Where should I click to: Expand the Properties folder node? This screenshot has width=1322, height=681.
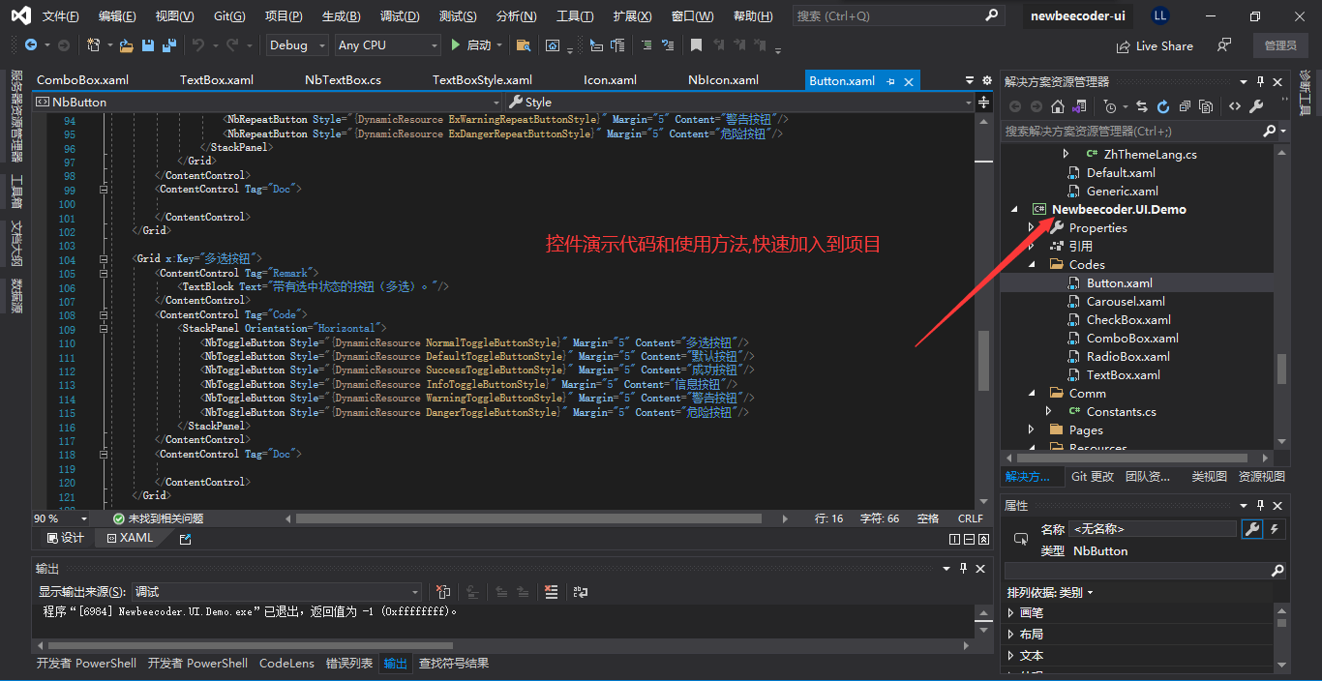click(x=1032, y=227)
